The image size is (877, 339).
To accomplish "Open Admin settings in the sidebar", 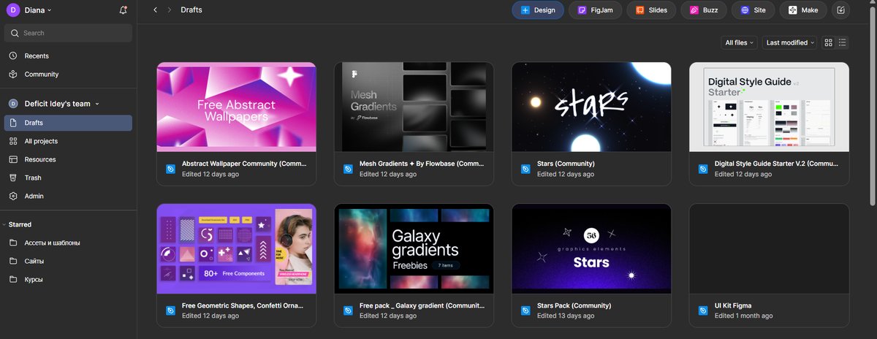I will pos(68,196).
